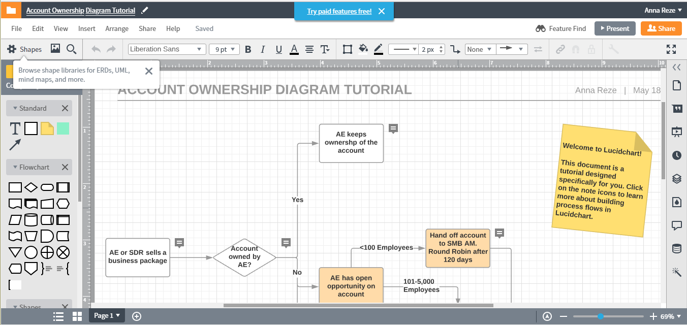
Task: Close the Try paid features banner
Action: 382,11
